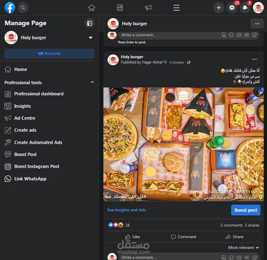Open Link WhatsApp

(x=26, y=179)
